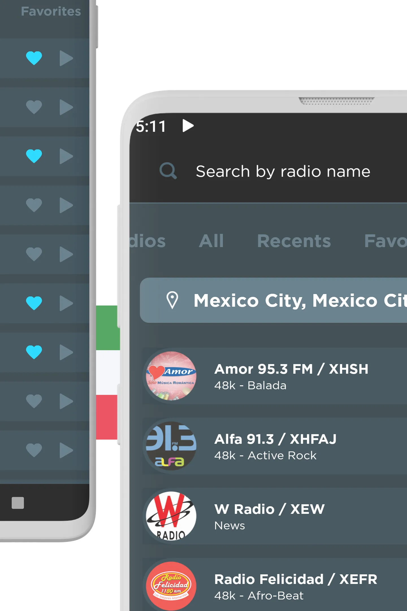Start the fifth Favorites row station
This screenshot has height=611, width=407.
(66, 254)
